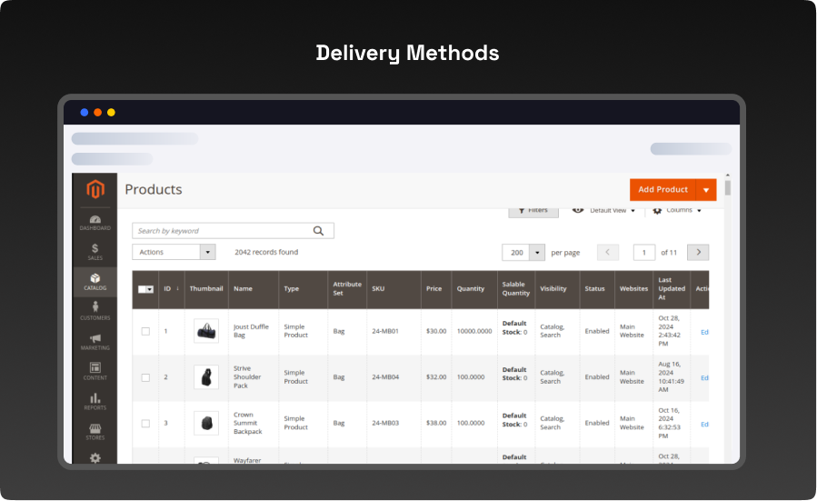The image size is (817, 501).
Task: Expand the Add Product arrow dropdown
Action: 706,190
